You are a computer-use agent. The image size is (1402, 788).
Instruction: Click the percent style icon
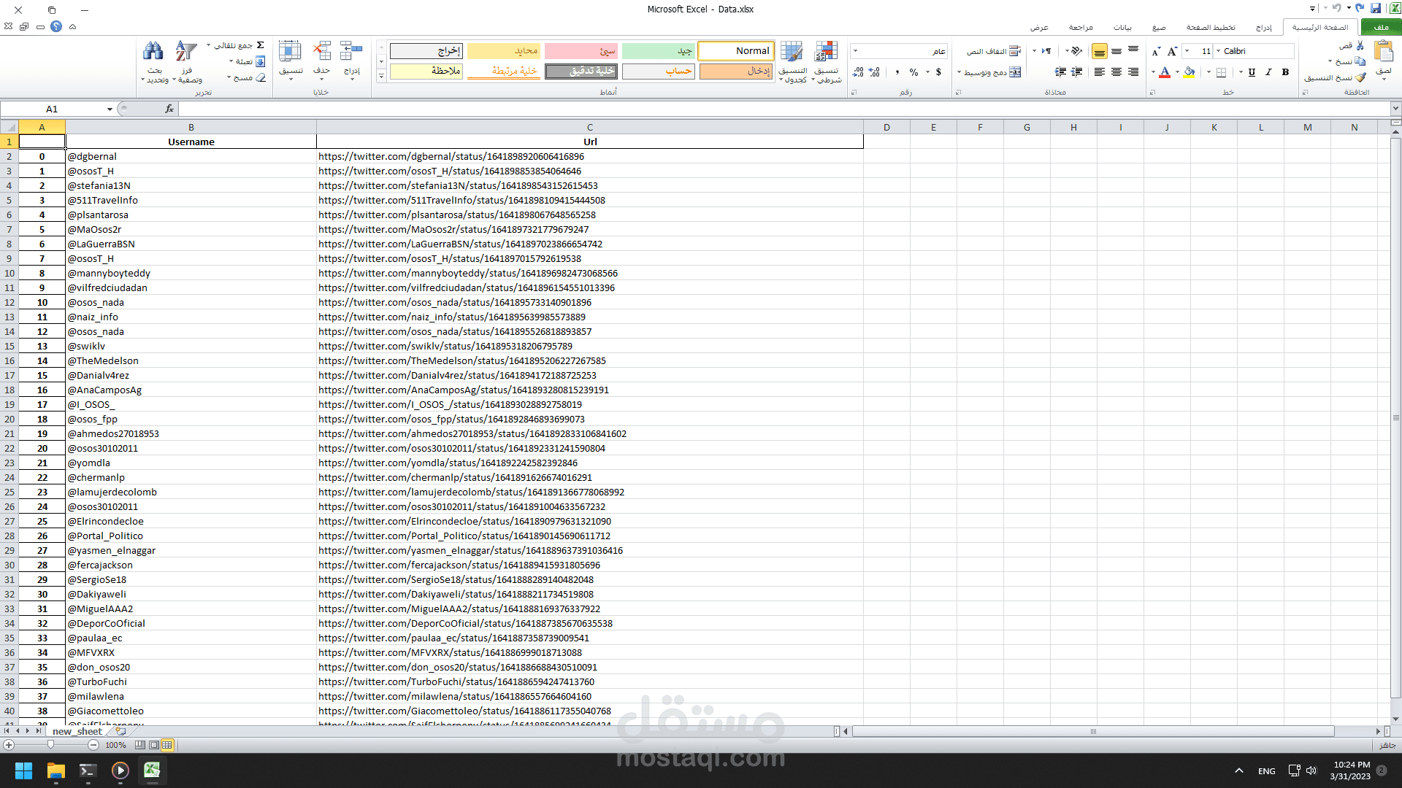coord(913,72)
